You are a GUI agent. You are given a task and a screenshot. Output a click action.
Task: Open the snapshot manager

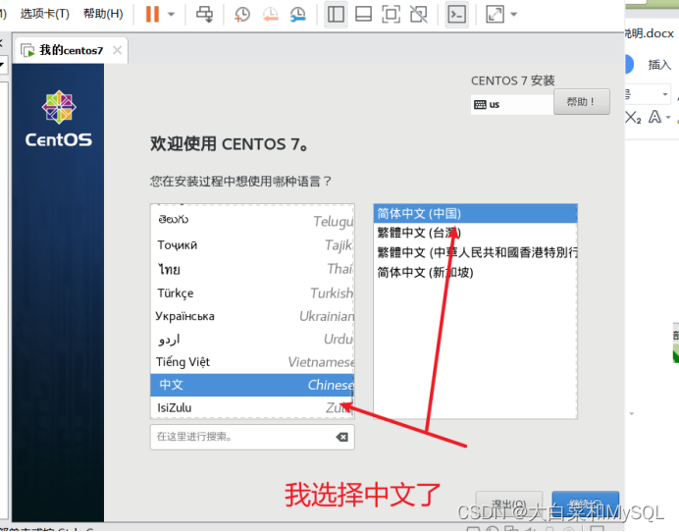point(298,14)
